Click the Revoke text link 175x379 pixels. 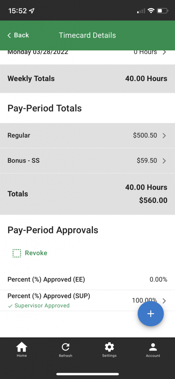tap(36, 253)
